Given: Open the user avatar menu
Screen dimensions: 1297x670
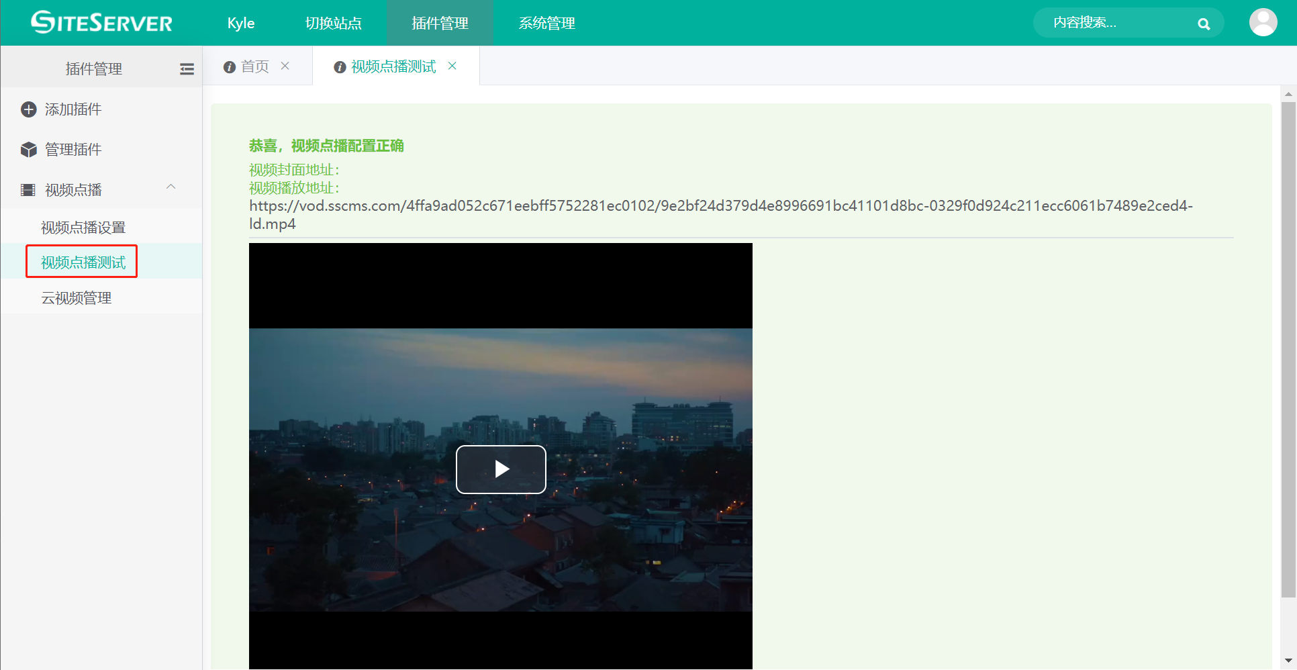Looking at the screenshot, I should [x=1263, y=23].
